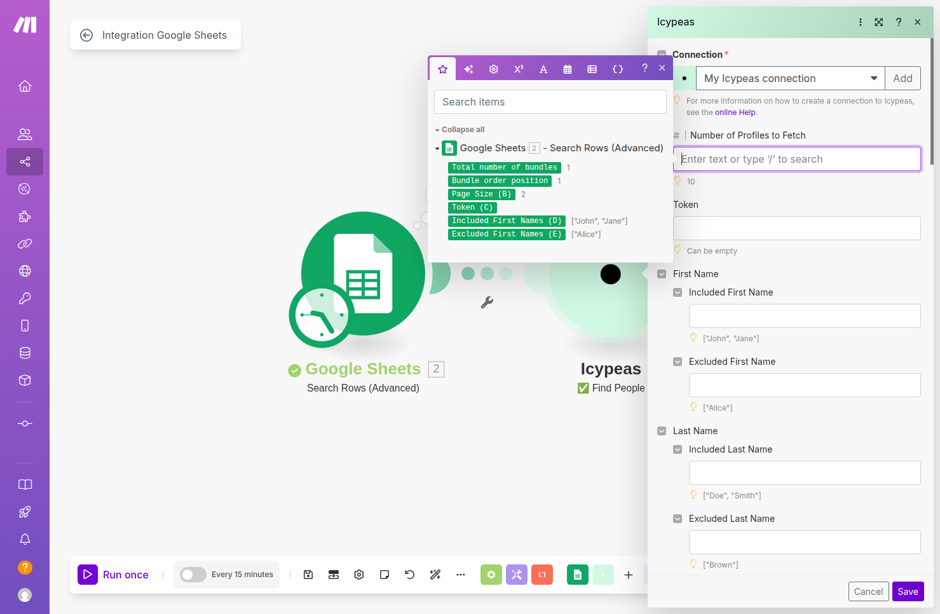940x614 pixels.
Task: Collapse the Google Sheets Search Rows tree
Action: 437,149
